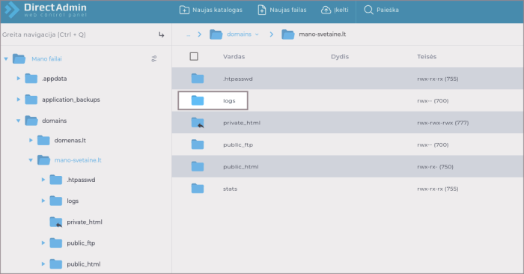Open .htpasswd in the file list
Screen dimensions: 524x274
tap(237, 79)
